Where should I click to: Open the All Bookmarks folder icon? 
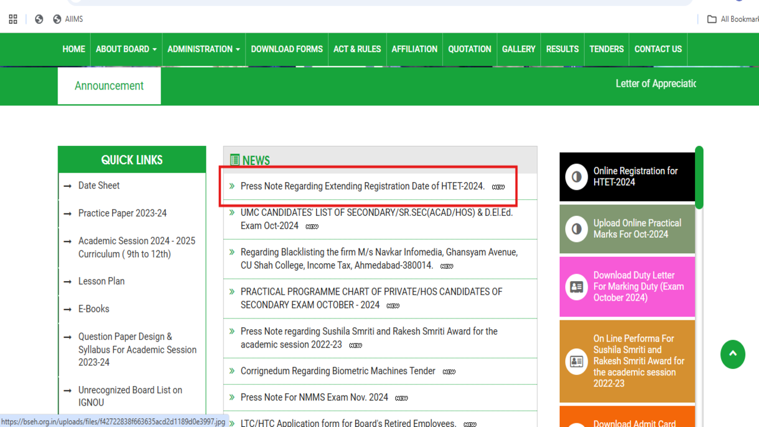click(x=712, y=20)
